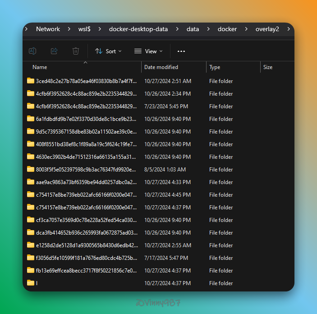Screen dimensions: 317x314
Task: Expand the chevron after overlay2 in the breadcrumb
Action: point(289,29)
